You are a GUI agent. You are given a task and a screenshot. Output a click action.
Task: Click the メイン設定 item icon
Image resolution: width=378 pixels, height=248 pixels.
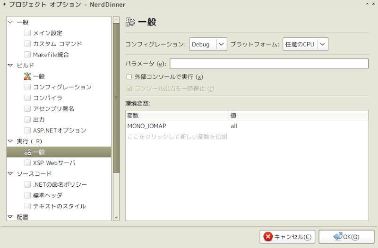point(27,33)
